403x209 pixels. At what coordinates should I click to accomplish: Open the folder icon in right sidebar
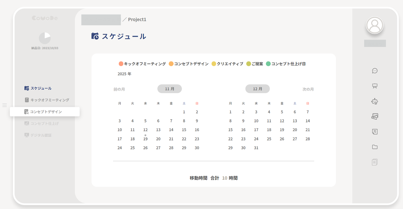375,147
